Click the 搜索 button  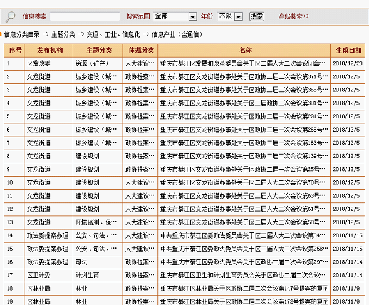(x=257, y=16)
